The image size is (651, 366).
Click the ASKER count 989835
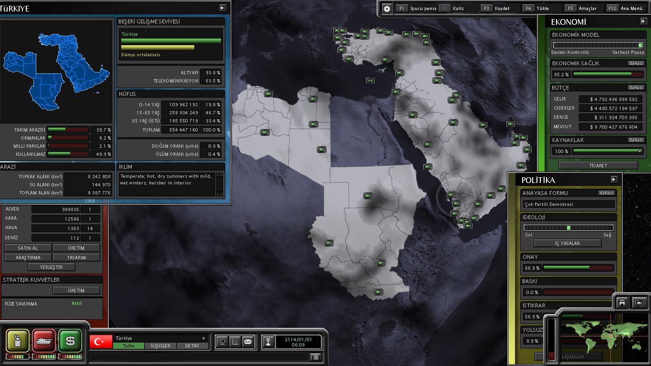tap(56, 209)
